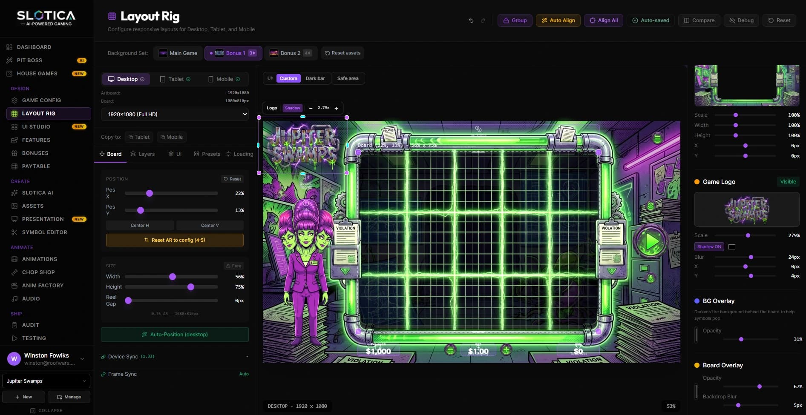Expand the Winston Fowlks user menu
This screenshot has width=806, height=415.
pyautogui.click(x=46, y=359)
